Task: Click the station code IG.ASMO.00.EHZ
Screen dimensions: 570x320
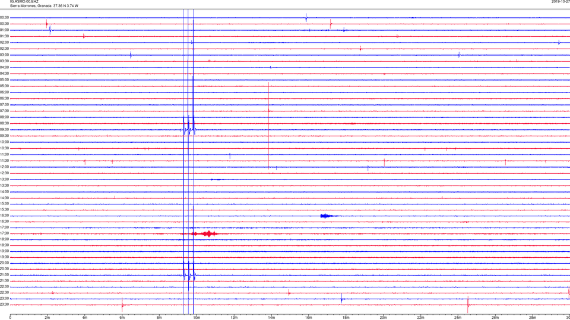Action: (x=24, y=2)
